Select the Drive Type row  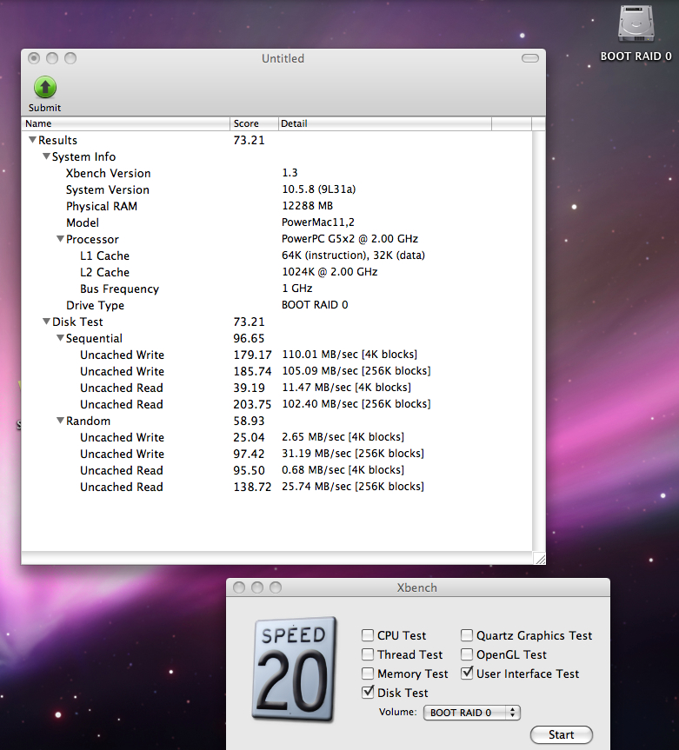[276, 305]
